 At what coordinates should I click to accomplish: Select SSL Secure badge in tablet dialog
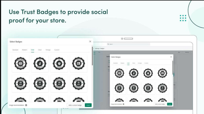[x=148, y=73]
